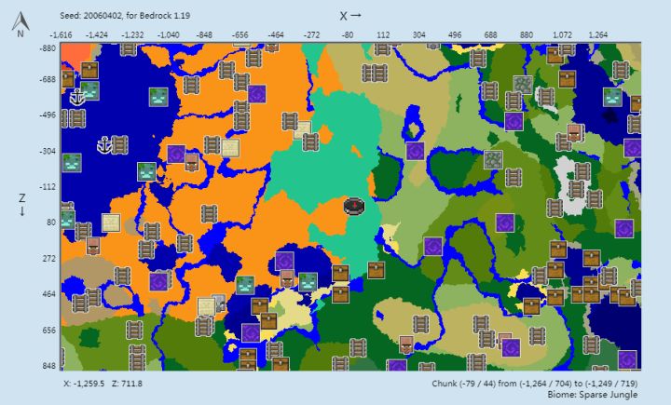Screen dimensions: 671x405
Task: Click the red-orange biome patch in the map corner
Action: (x=75, y=55)
